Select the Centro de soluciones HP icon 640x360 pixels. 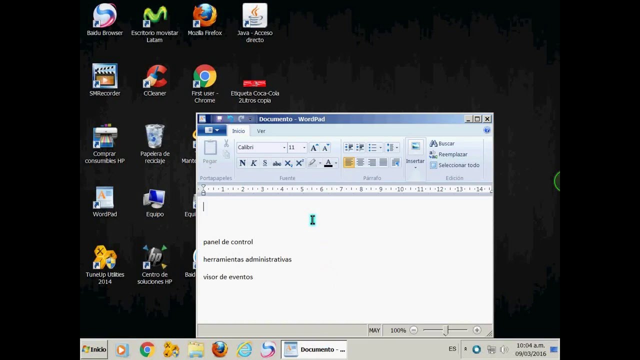click(x=155, y=265)
